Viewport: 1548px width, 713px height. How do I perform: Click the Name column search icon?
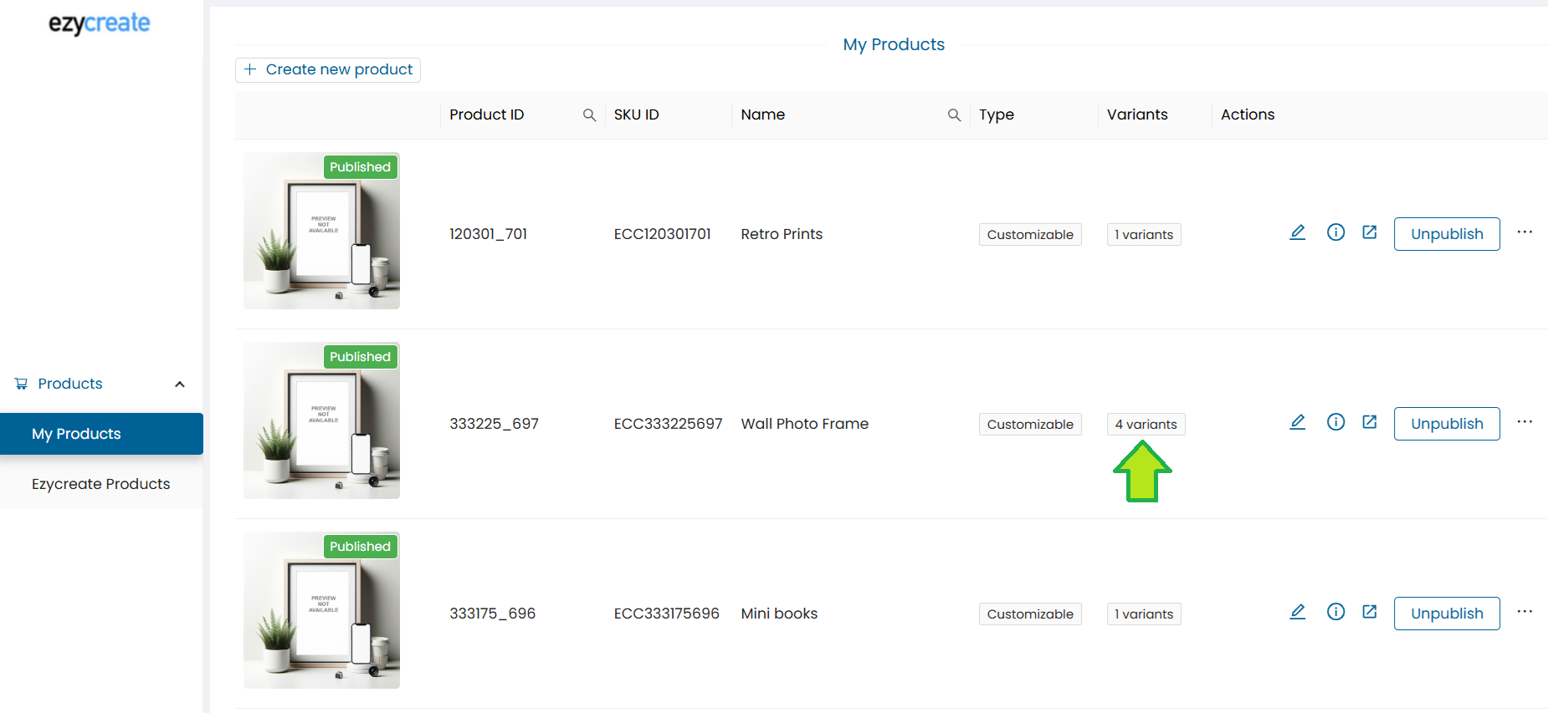[x=954, y=115]
